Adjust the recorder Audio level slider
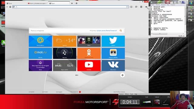Screen dimensions: 194x109 [147, 102]
